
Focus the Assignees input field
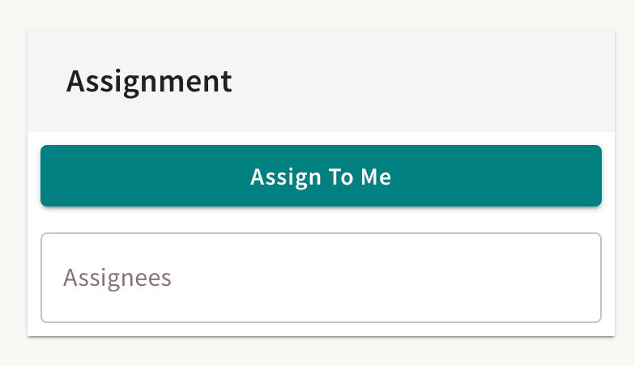[x=321, y=278]
